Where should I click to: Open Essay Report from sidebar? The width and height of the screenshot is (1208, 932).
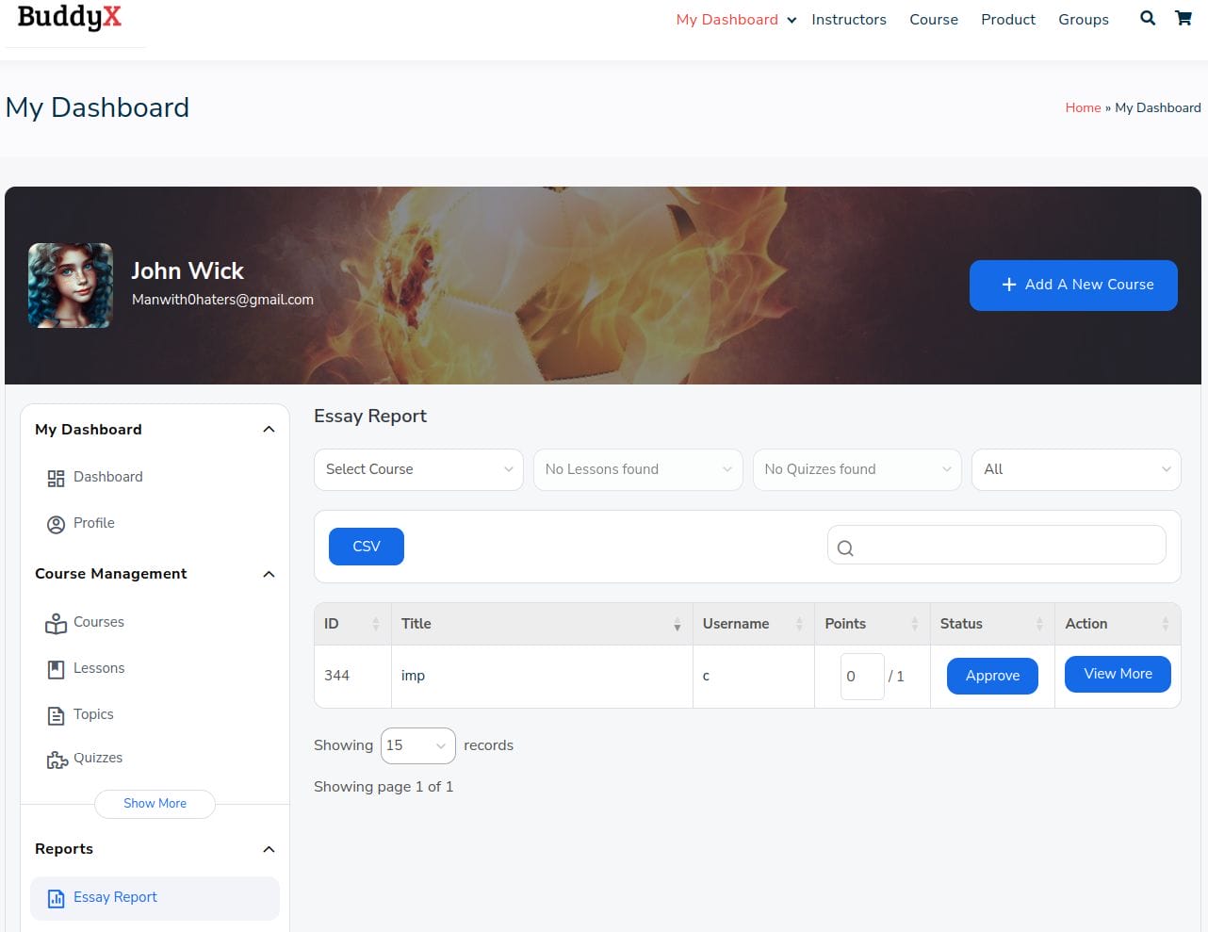[115, 897]
